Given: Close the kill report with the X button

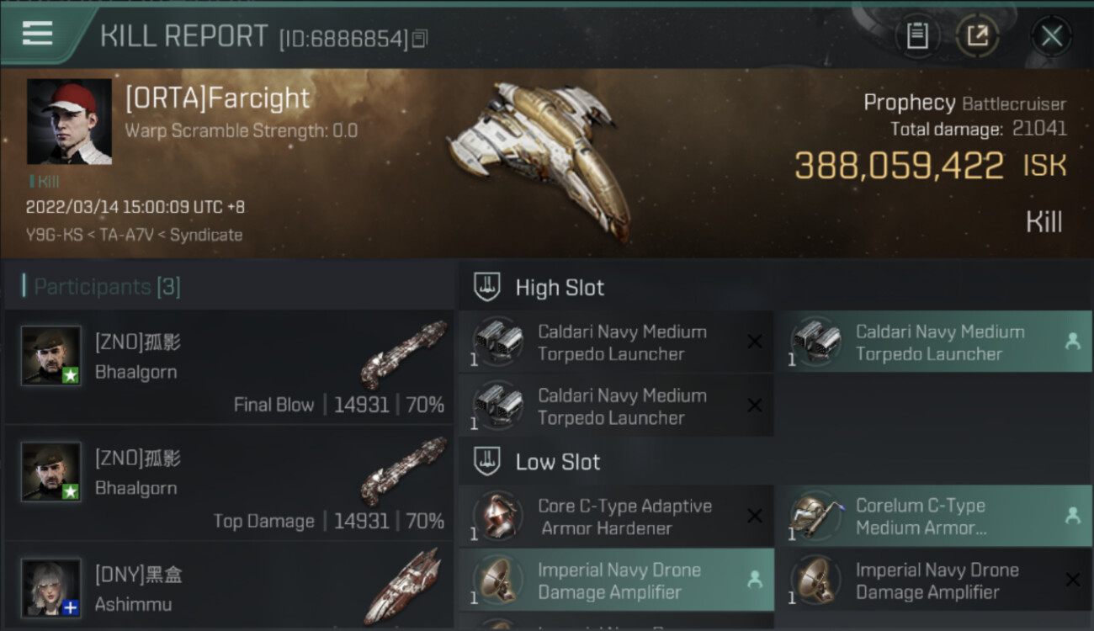Looking at the screenshot, I should click(1051, 35).
